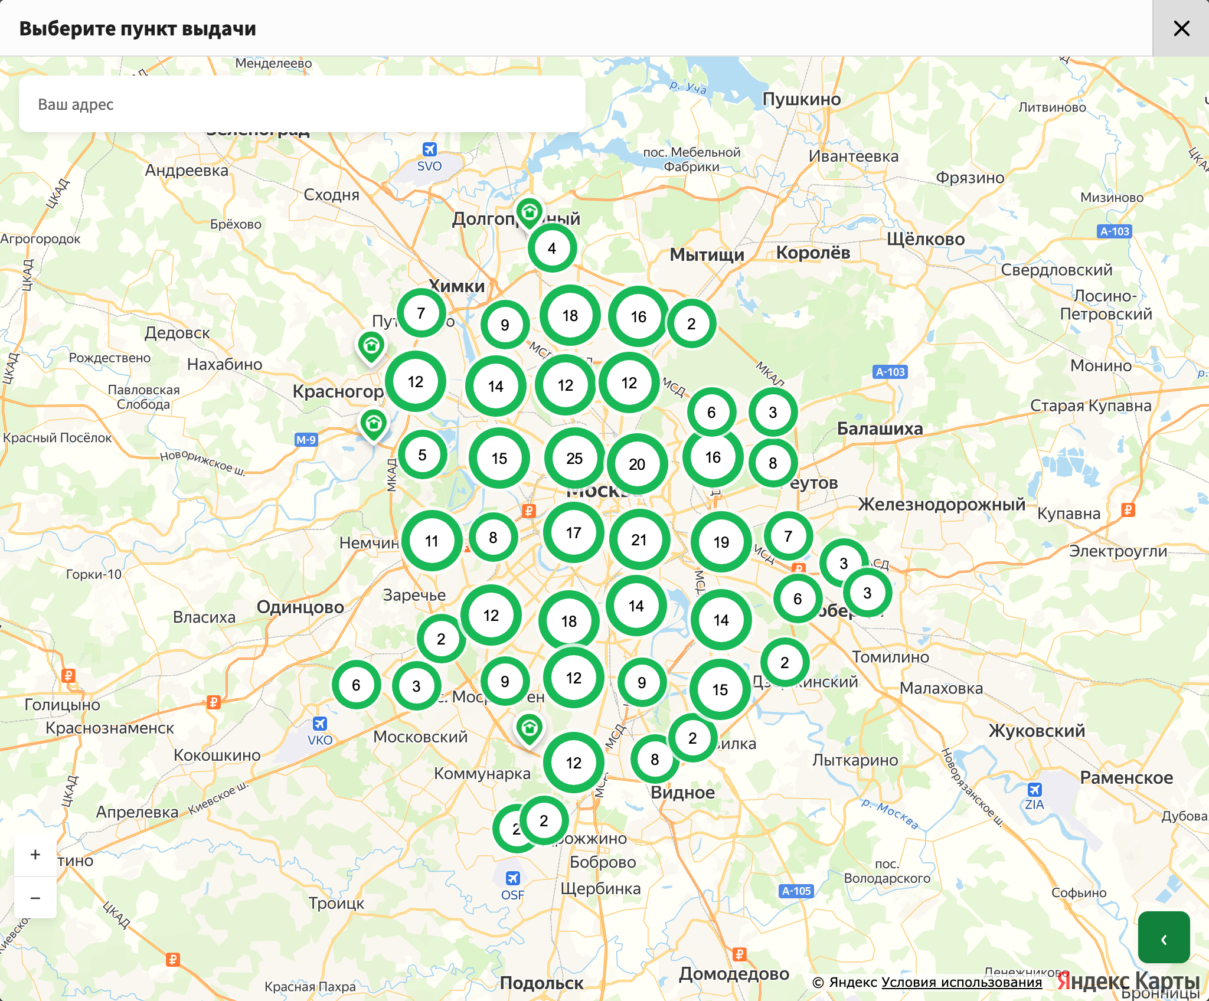Click the OSF airport icon
The height and width of the screenshot is (1001, 1209).
tap(512, 878)
